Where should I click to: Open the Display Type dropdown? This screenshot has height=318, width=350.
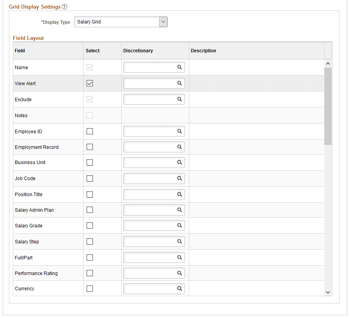pos(163,22)
